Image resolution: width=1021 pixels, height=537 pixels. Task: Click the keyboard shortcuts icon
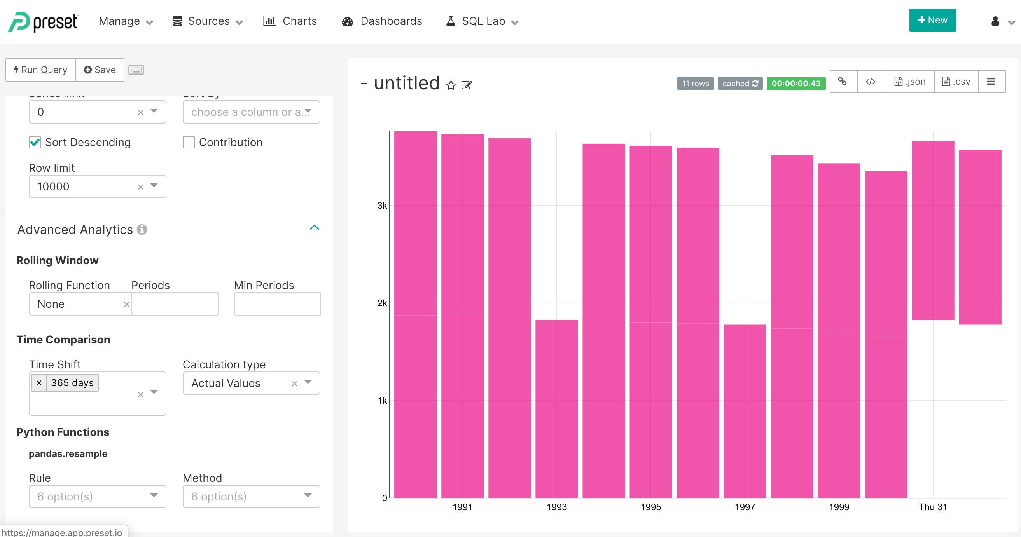pyautogui.click(x=136, y=70)
